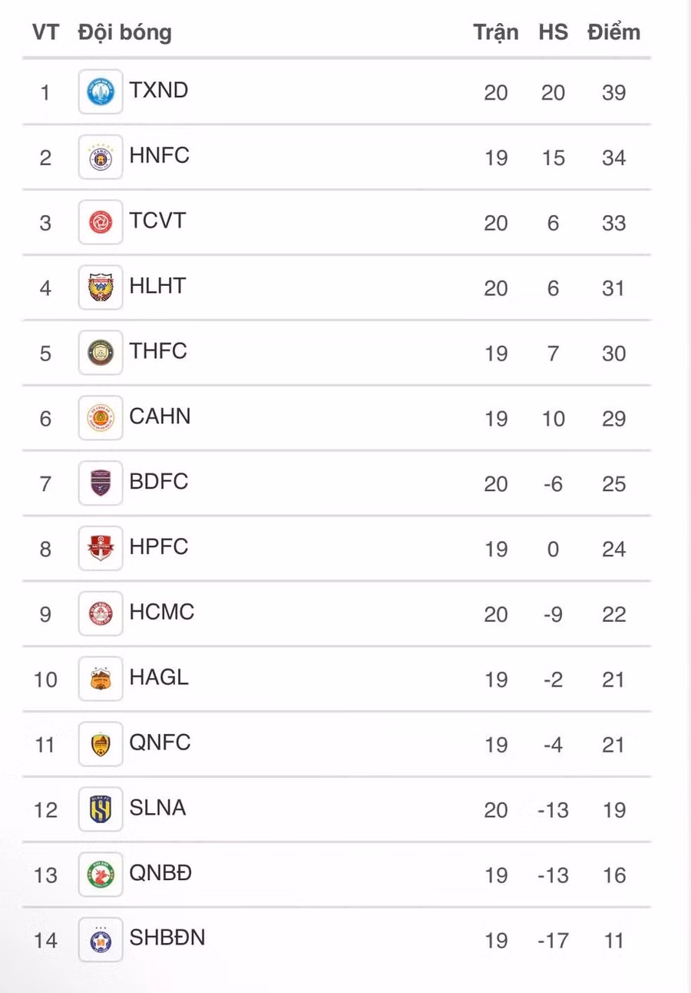Image resolution: width=691 pixels, height=993 pixels.
Task: Sort by the Điểm column header
Action: coord(613,32)
